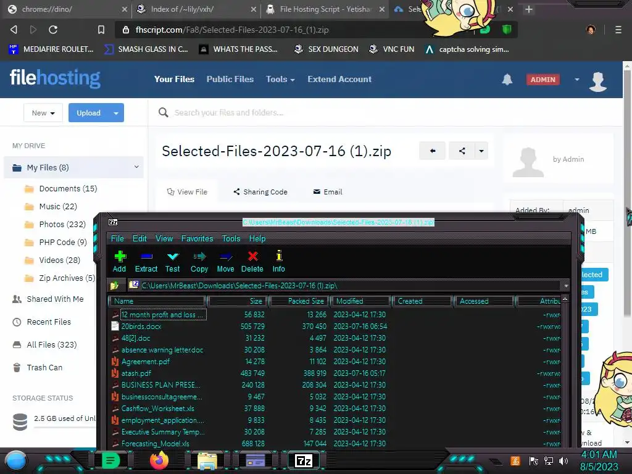This screenshot has width=632, height=474.
Task: Open the Tools dropdown in navigation
Action: (280, 80)
